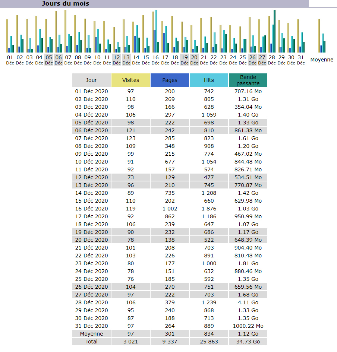The image size is (337, 352).
Task: Click the 10 Déc chart axis label
Action: (97, 60)
